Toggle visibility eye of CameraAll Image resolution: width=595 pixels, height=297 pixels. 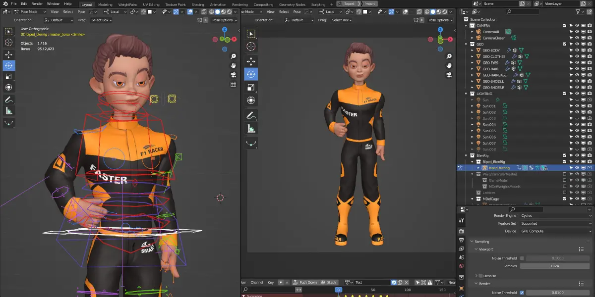(x=577, y=32)
